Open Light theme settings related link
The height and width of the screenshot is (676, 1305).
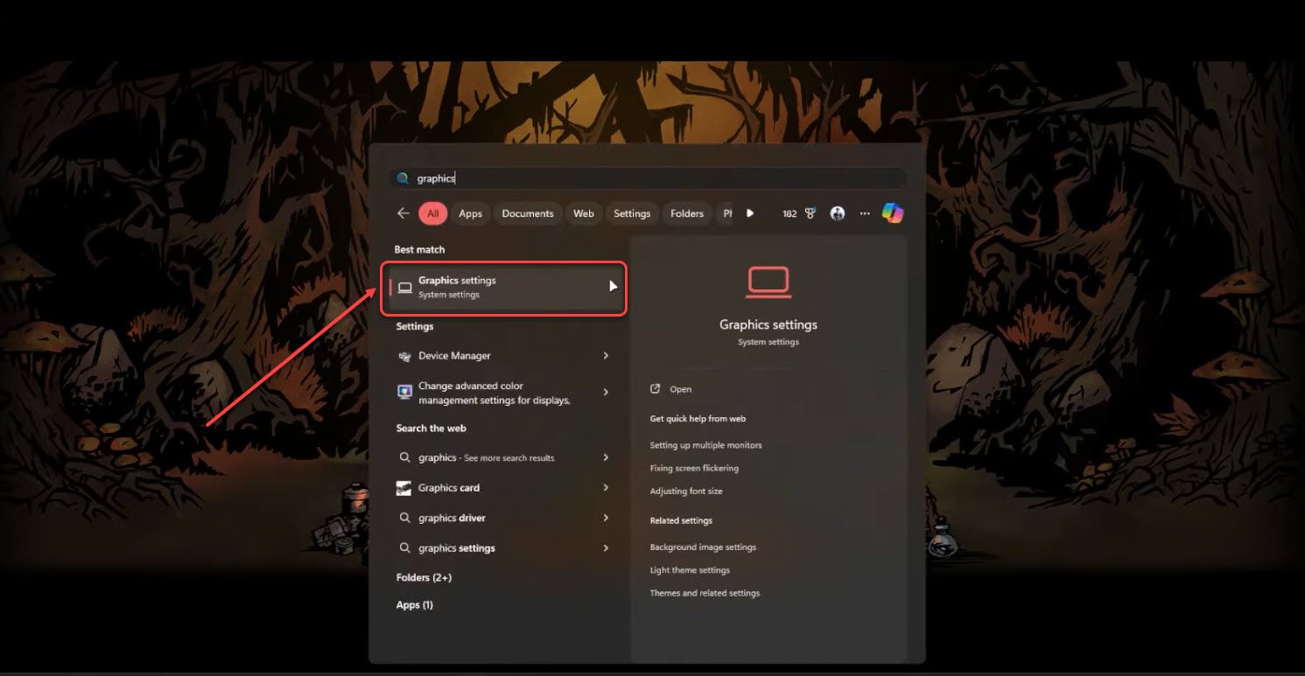690,570
